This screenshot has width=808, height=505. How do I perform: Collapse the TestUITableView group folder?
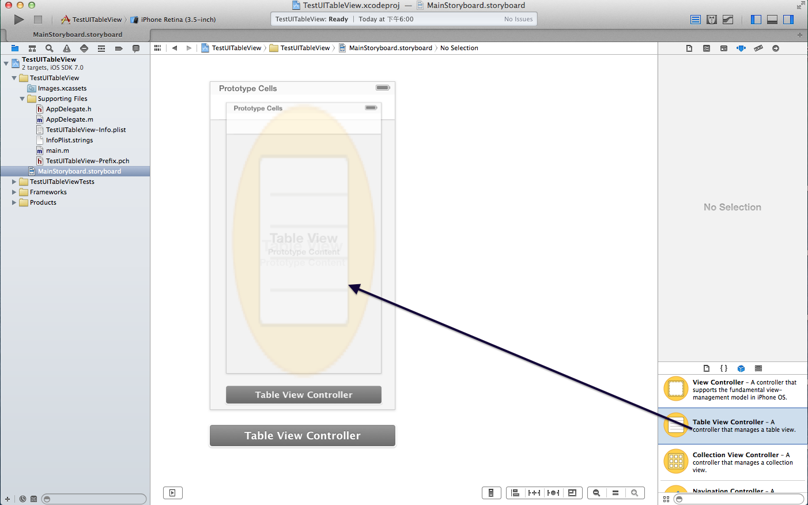pyautogui.click(x=14, y=78)
